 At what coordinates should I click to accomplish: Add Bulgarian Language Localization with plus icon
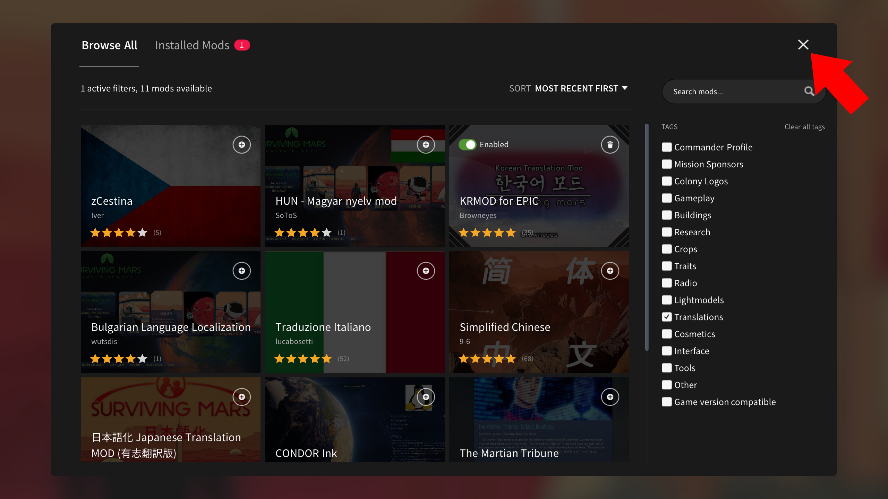[241, 271]
